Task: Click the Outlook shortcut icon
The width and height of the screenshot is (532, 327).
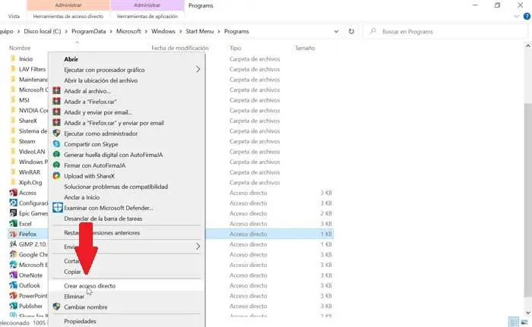Action: [x=13, y=285]
